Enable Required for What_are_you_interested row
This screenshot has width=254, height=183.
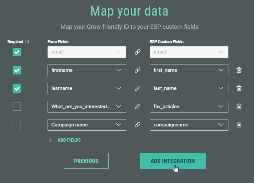pos(17,107)
